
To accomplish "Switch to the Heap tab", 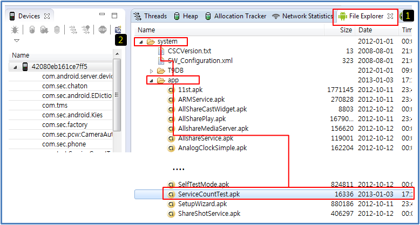I will (186, 16).
